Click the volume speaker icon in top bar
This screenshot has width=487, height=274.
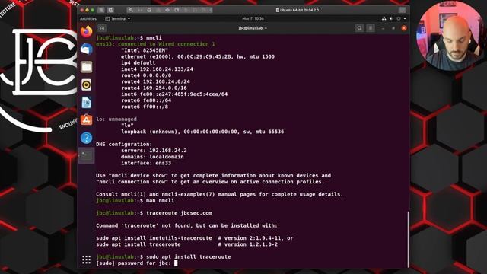(391, 18)
